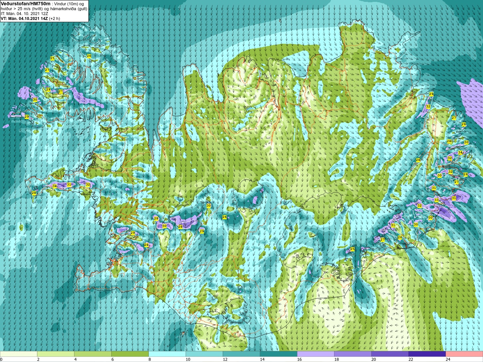Click the legend scale value "0"
483x362 pixels.
[2, 359]
